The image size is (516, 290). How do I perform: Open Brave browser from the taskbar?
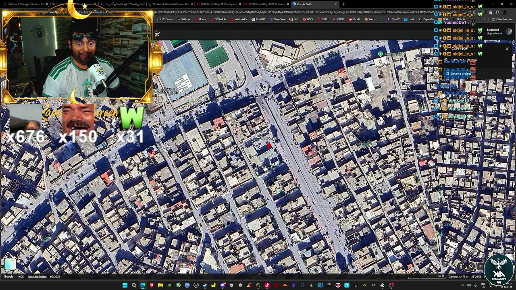tap(152, 285)
